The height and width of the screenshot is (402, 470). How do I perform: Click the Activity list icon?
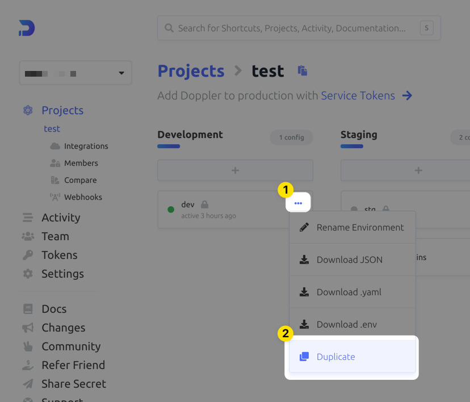coord(28,217)
